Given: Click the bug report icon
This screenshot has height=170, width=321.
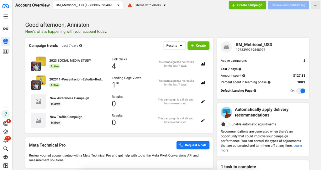Looking at the screenshot, I should click(6, 157).
